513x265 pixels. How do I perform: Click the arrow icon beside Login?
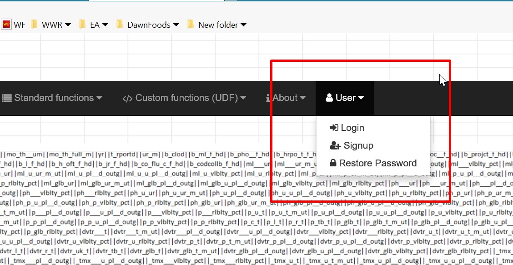tap(334, 128)
